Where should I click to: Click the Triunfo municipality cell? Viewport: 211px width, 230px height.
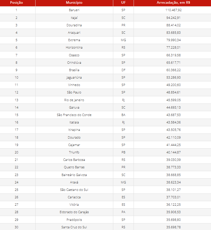[74, 152]
